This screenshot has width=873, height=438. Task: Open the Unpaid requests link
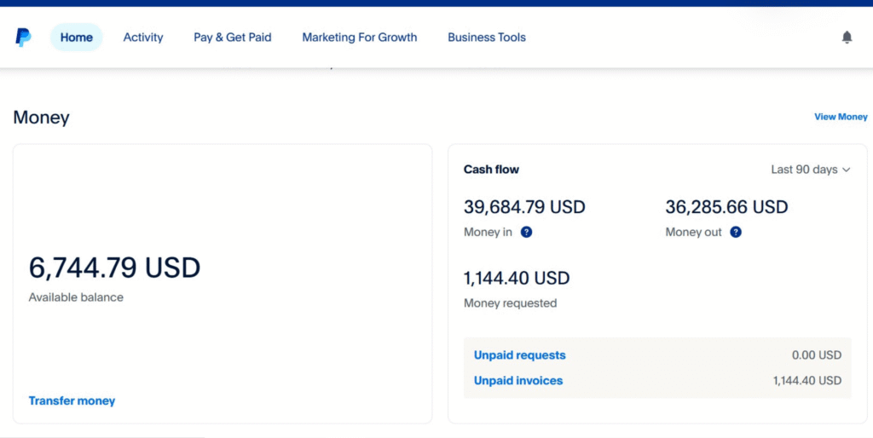(x=519, y=355)
